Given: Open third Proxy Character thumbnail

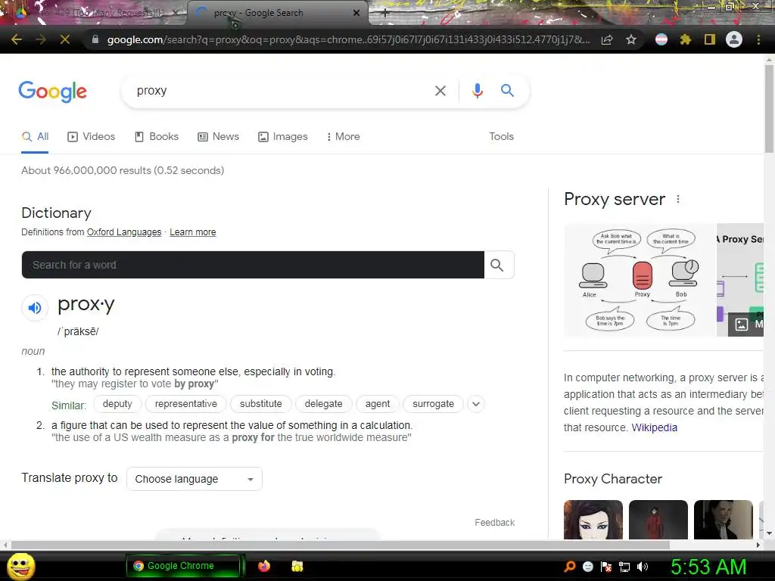Looking at the screenshot, I should (724, 519).
